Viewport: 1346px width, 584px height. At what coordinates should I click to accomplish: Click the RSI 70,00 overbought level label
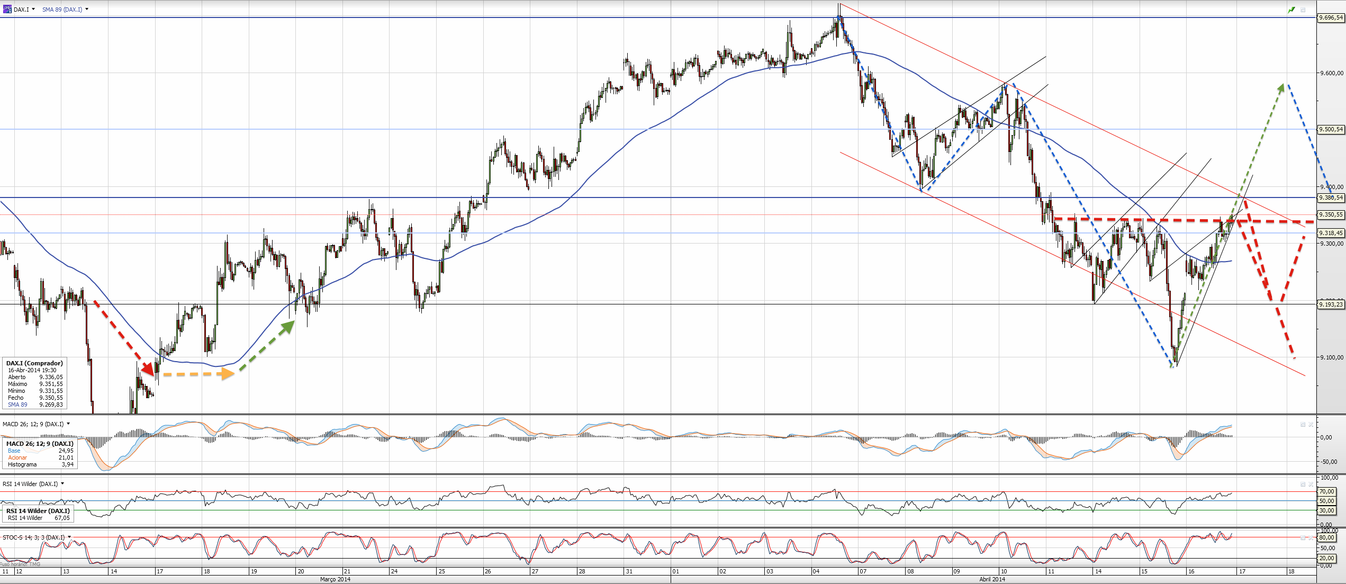(x=1326, y=492)
